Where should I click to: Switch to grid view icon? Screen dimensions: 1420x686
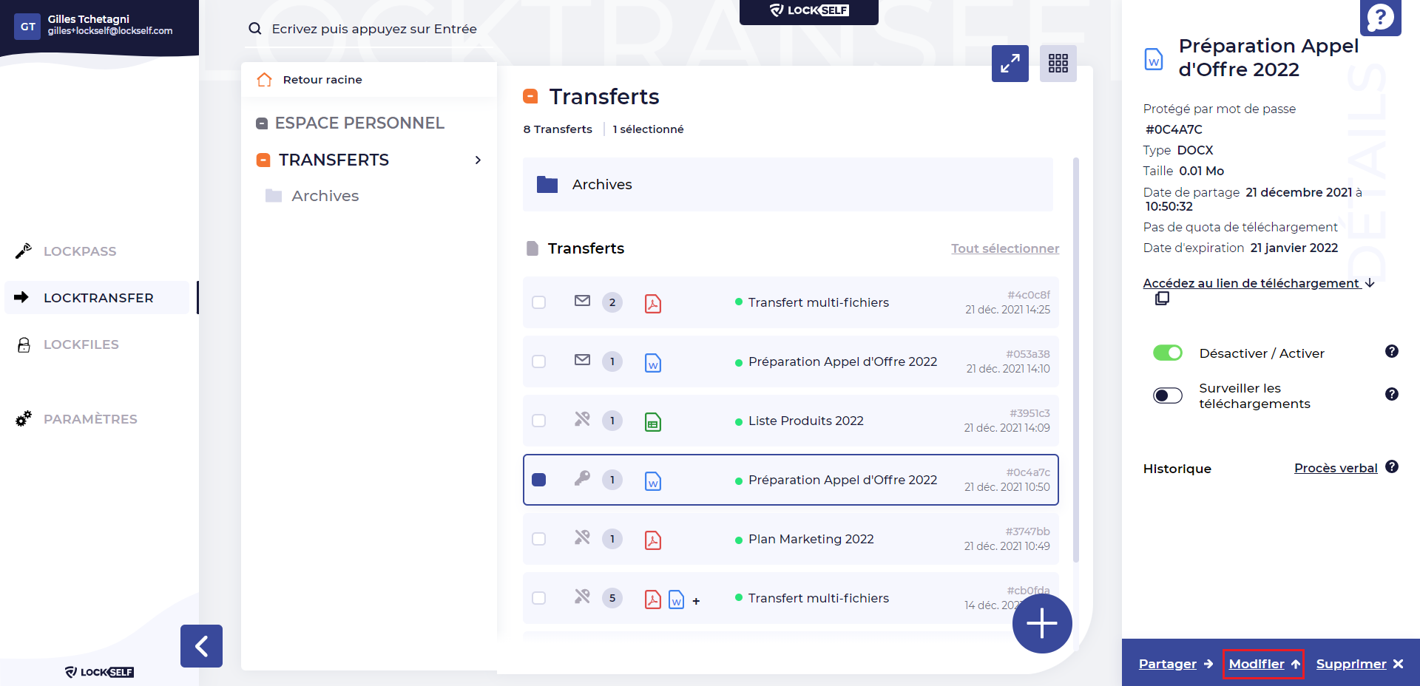(x=1058, y=64)
